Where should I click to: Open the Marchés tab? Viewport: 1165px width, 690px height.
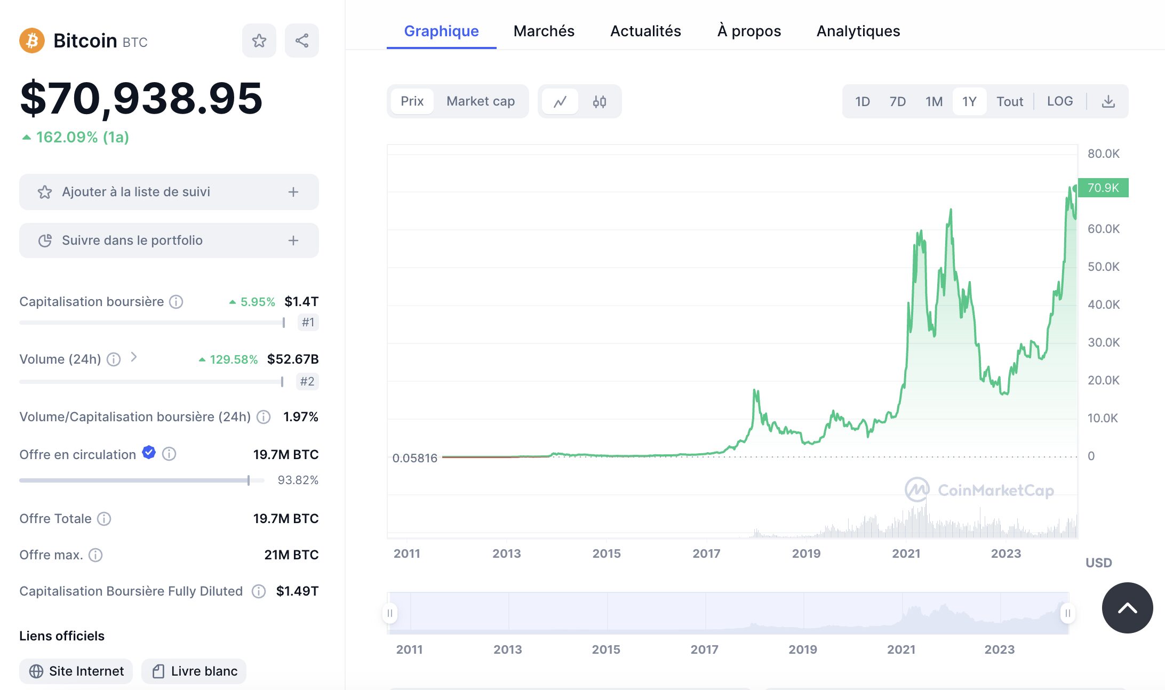(544, 31)
